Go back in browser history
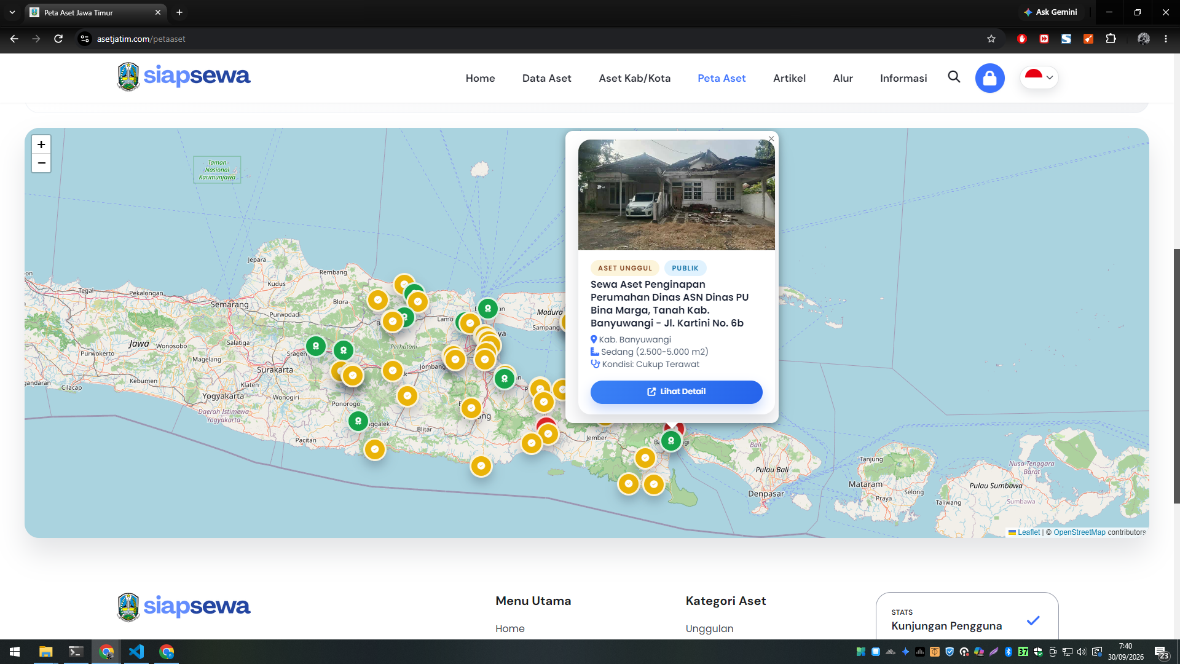1180x664 pixels. 14,39
